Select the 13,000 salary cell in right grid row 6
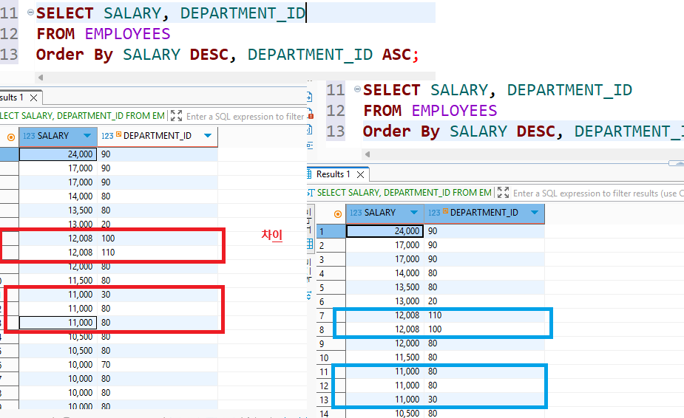 click(x=385, y=301)
